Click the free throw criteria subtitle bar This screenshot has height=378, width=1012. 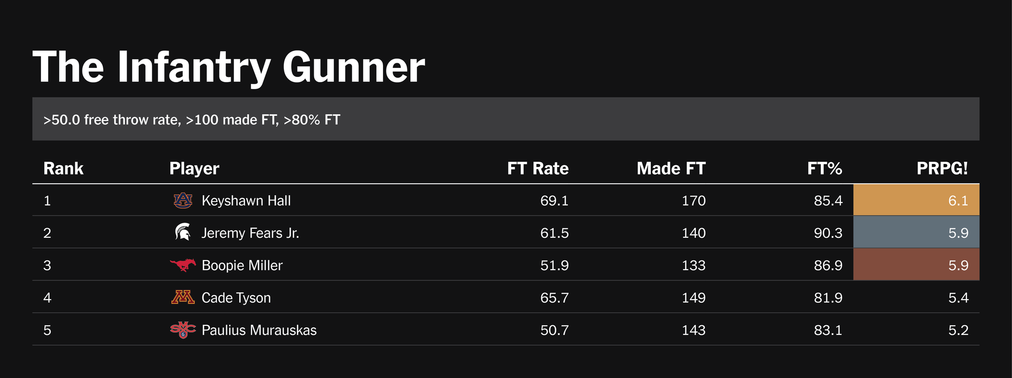pos(505,119)
